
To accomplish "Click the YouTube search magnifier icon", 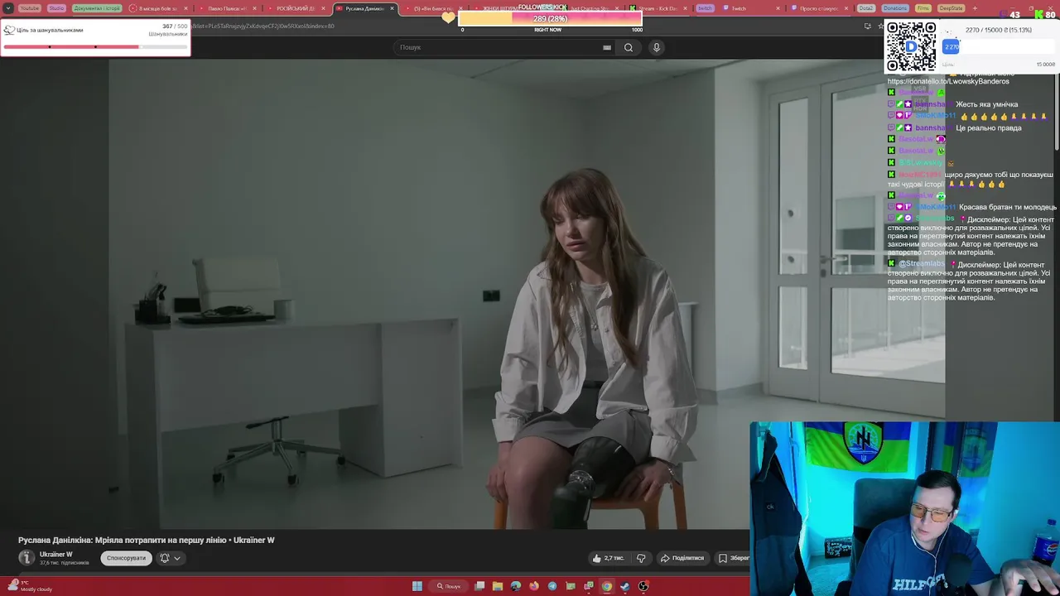I will point(629,47).
